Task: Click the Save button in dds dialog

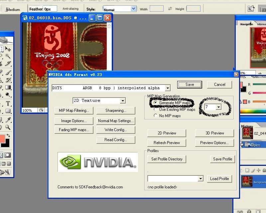Action: point(190,85)
